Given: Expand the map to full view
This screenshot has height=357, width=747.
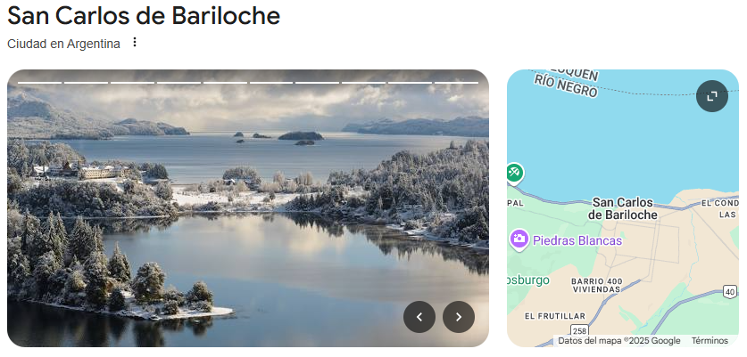Looking at the screenshot, I should (711, 96).
